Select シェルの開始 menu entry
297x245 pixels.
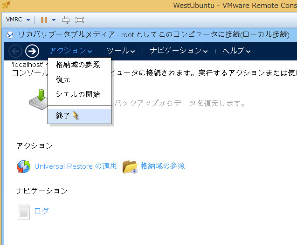pyautogui.click(x=77, y=94)
